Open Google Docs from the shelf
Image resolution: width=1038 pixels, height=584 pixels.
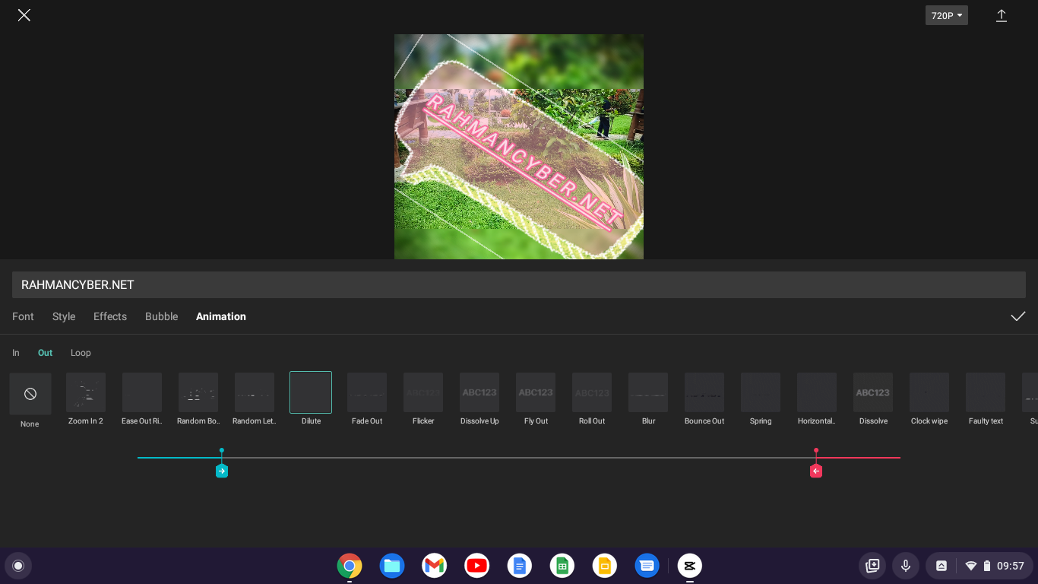(520, 566)
